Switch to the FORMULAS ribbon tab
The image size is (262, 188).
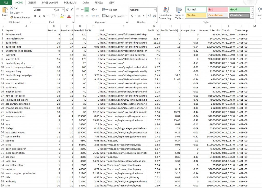pos(70,3)
